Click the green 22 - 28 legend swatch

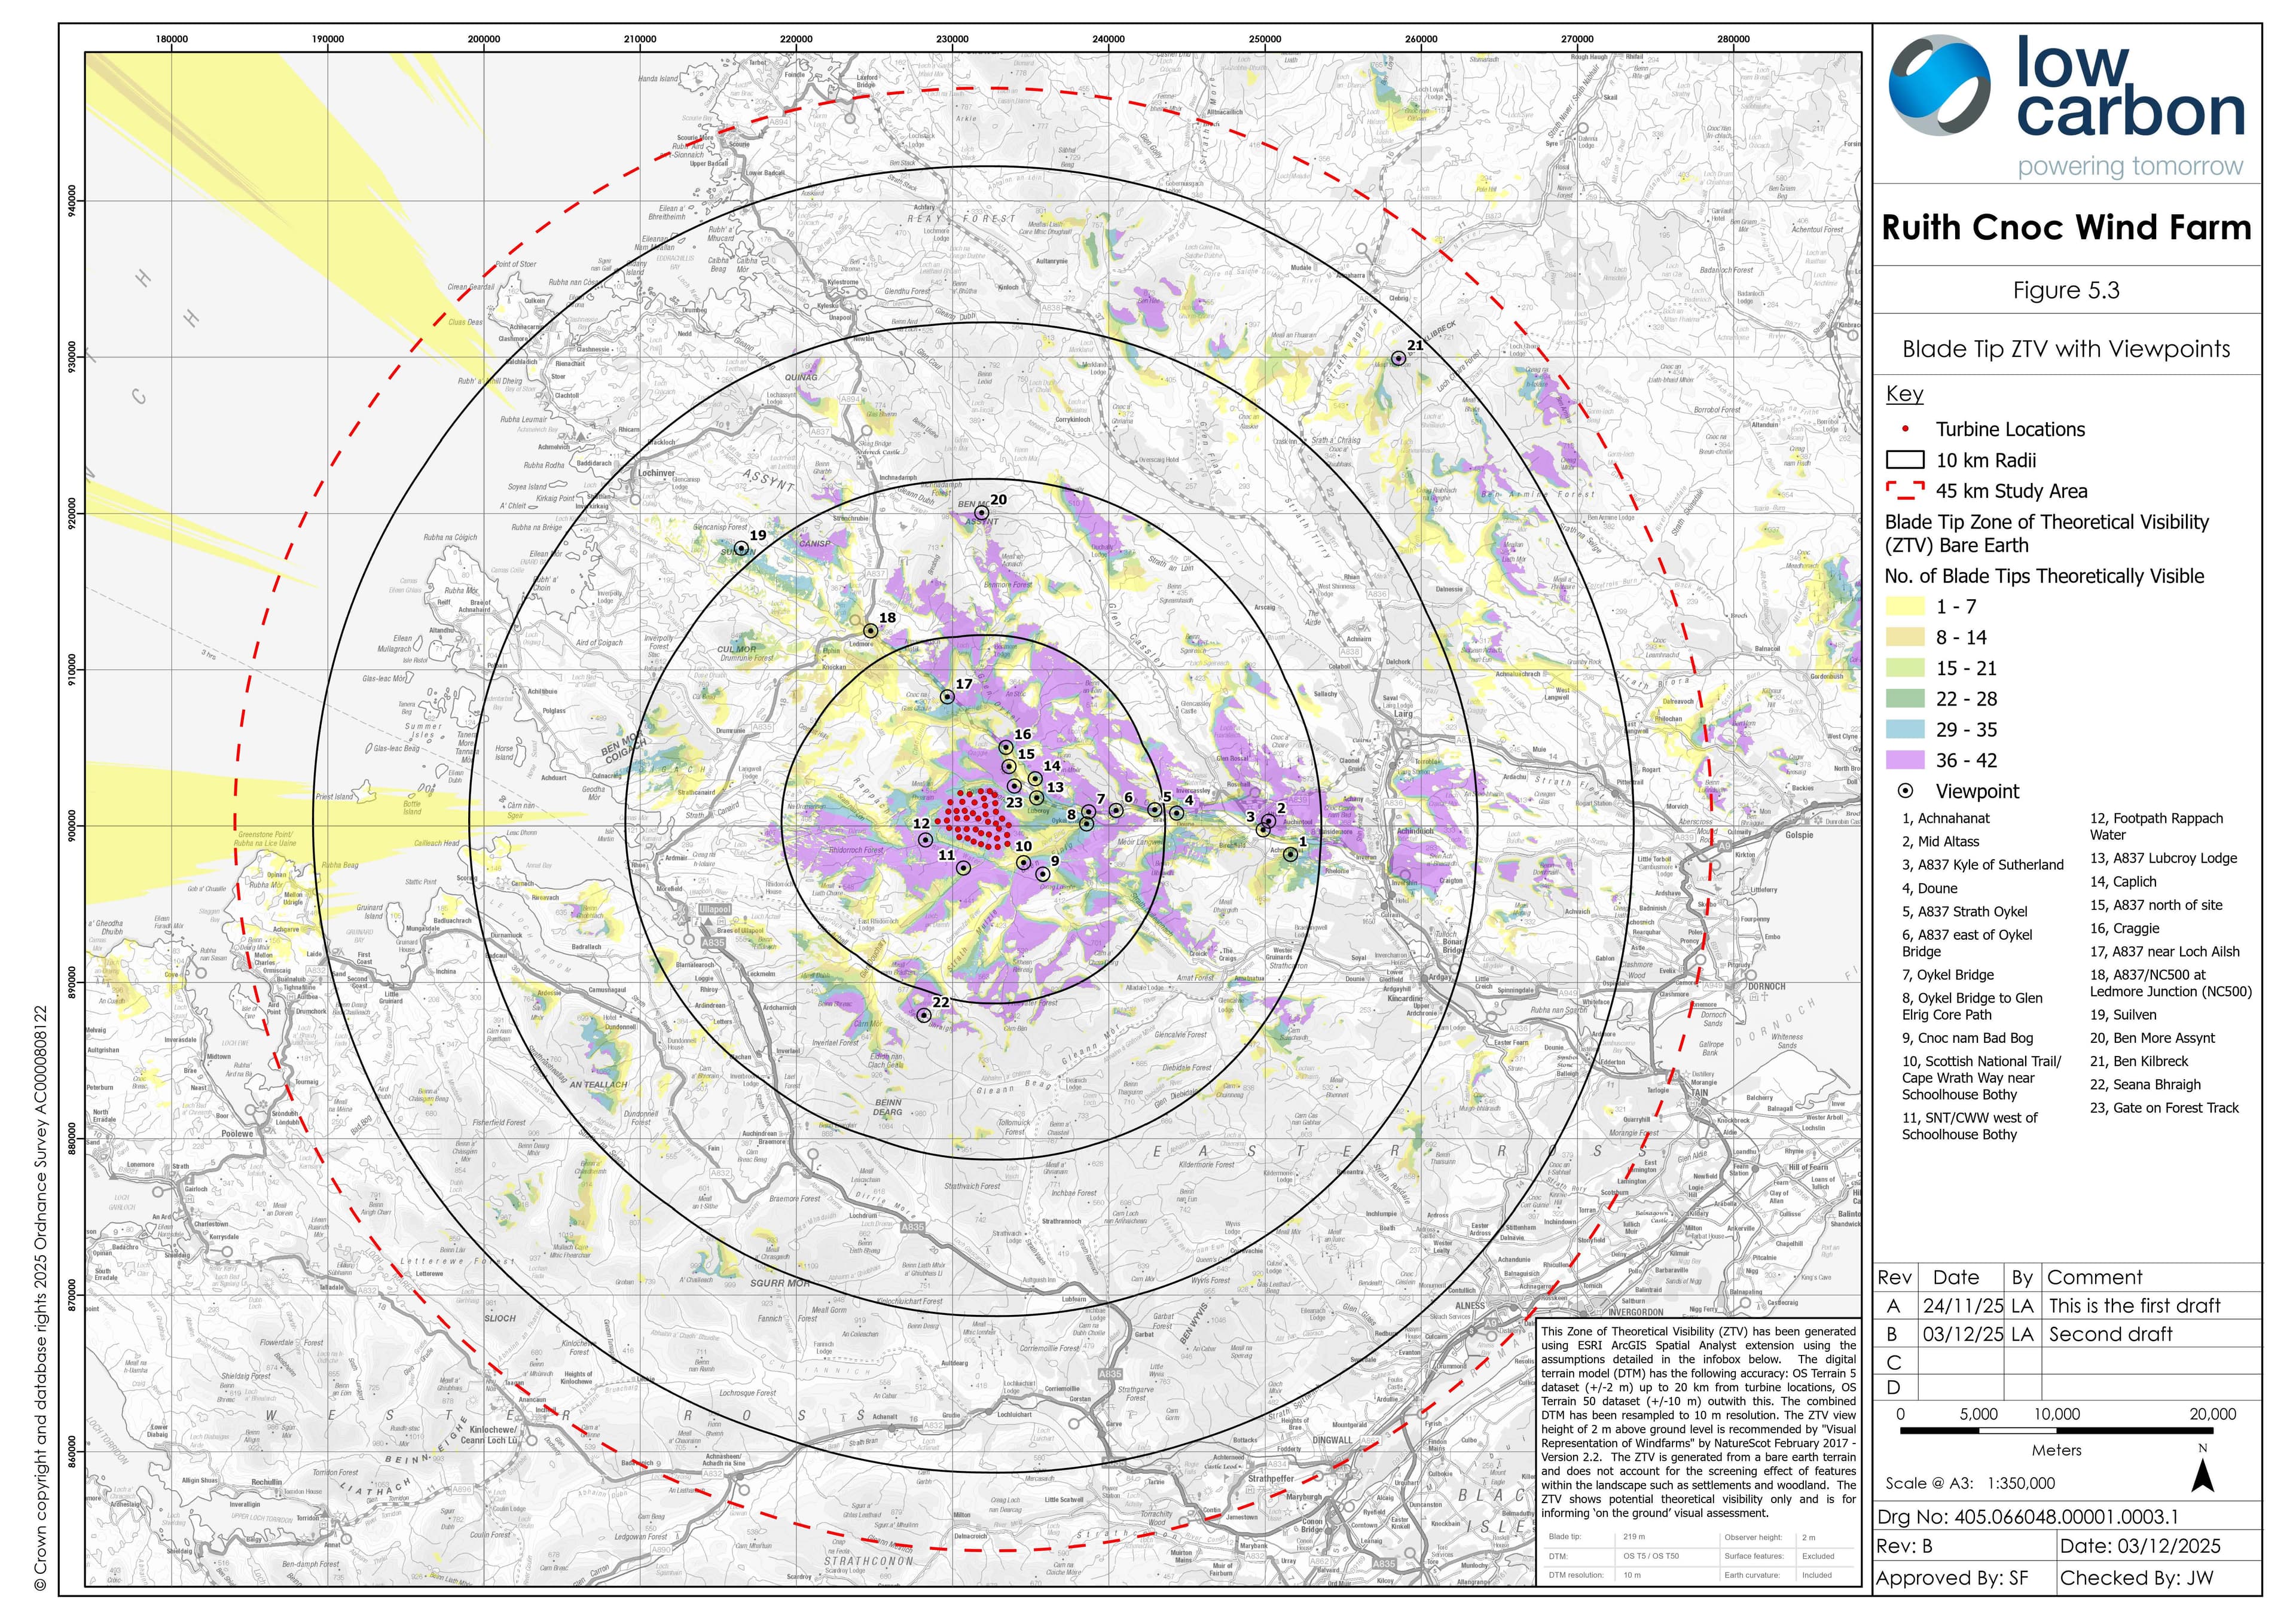click(1905, 699)
